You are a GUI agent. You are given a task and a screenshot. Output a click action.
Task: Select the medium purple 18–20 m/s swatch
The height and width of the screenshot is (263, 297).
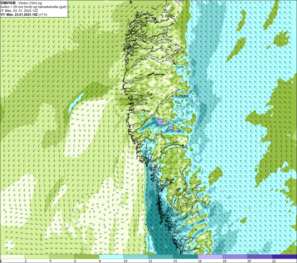[235, 256]
